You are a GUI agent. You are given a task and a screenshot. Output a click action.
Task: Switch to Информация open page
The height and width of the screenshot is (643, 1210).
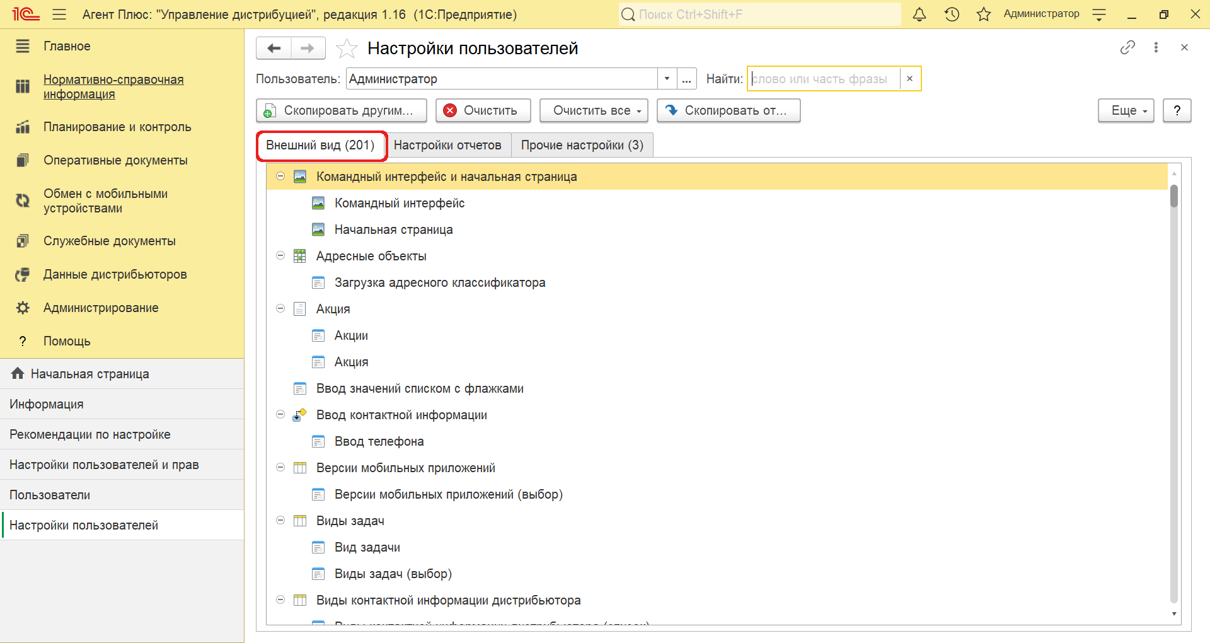click(122, 404)
